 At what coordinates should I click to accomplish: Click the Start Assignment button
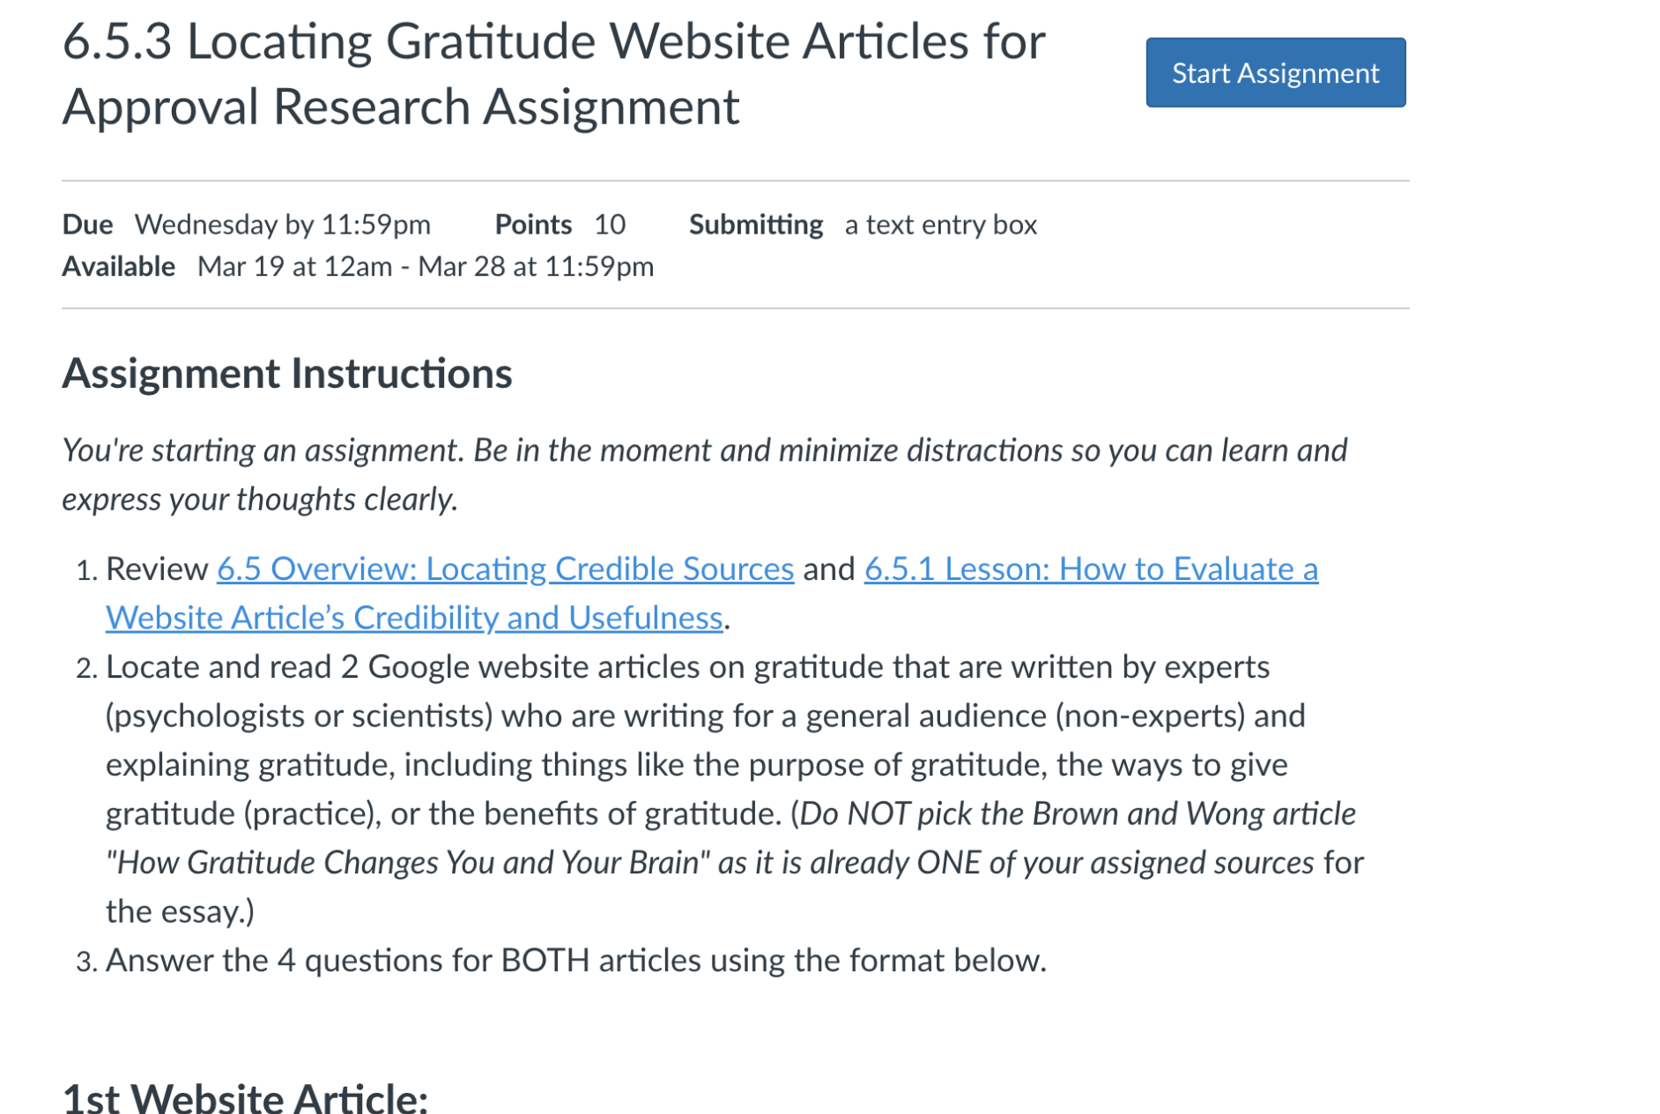point(1275,72)
